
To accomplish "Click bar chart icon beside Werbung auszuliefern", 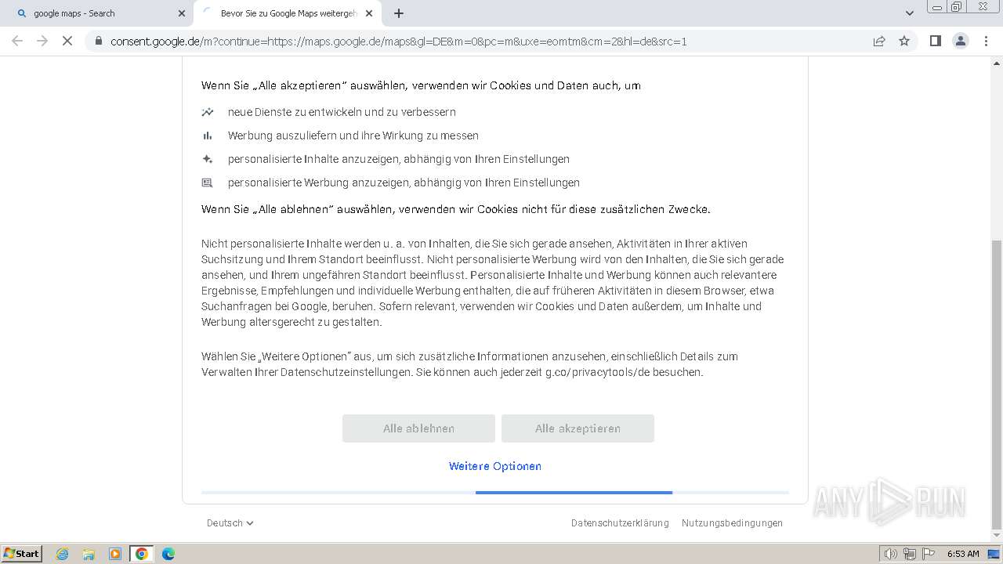I will click(x=208, y=136).
